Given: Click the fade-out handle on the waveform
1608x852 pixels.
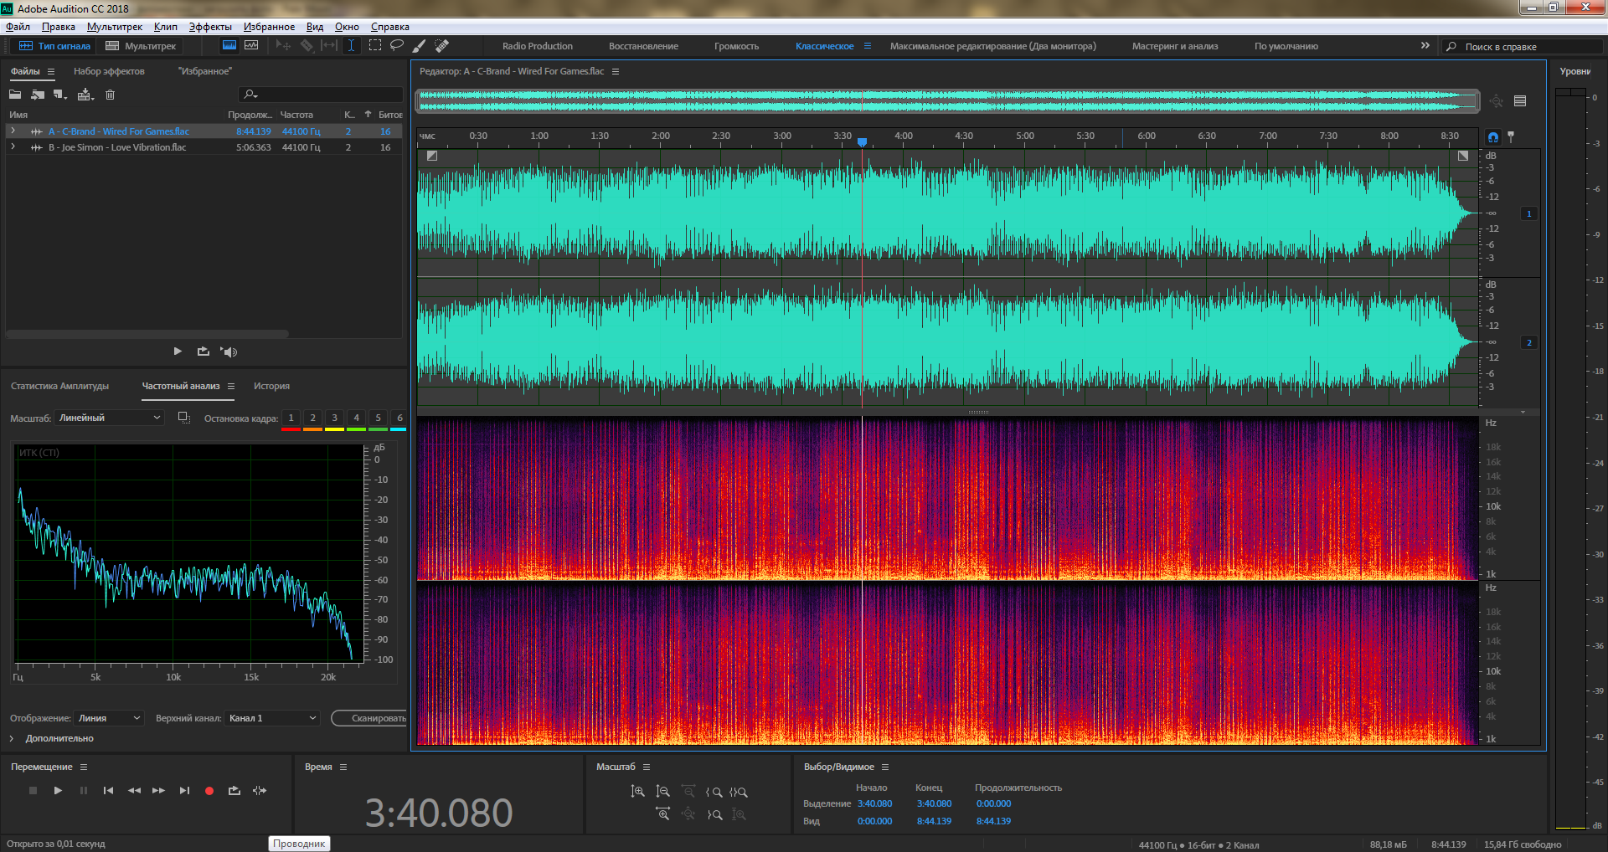Looking at the screenshot, I should coord(1462,156).
